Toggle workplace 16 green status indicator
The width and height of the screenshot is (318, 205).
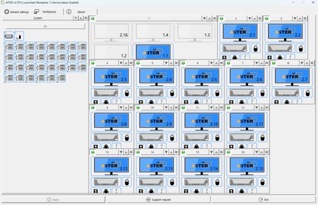[x=229, y=152]
